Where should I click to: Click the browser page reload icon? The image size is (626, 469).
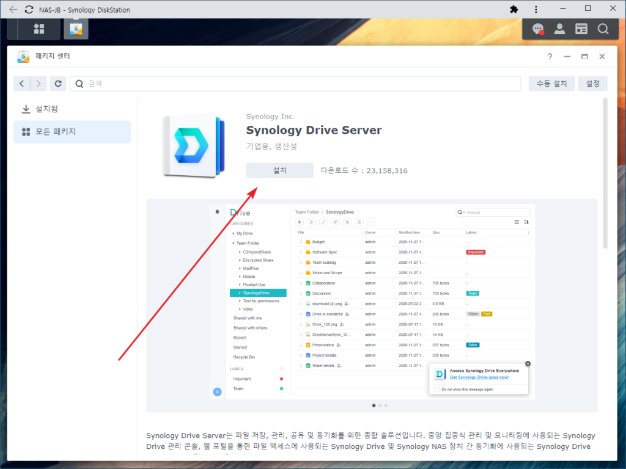[29, 9]
